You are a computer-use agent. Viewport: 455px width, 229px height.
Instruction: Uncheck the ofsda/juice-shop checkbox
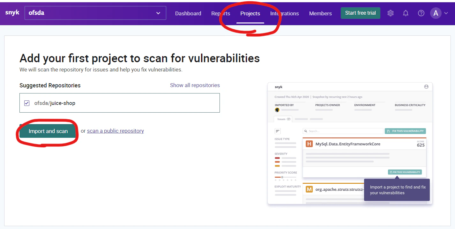27,103
